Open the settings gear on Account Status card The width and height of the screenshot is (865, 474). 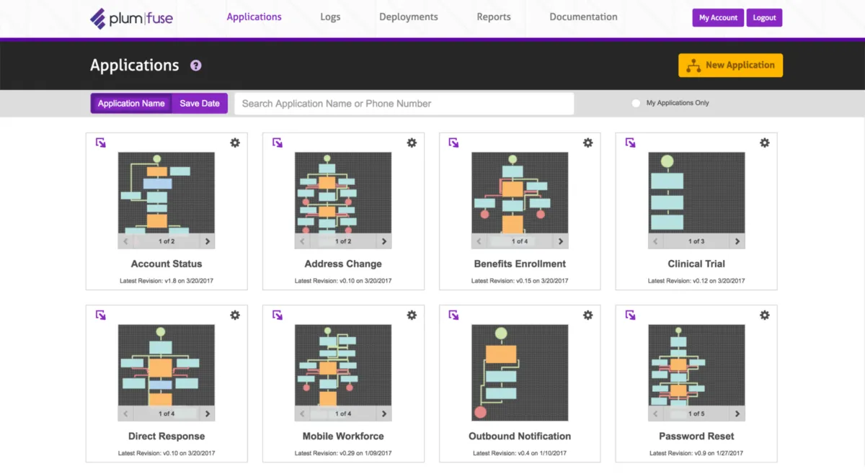pos(234,143)
